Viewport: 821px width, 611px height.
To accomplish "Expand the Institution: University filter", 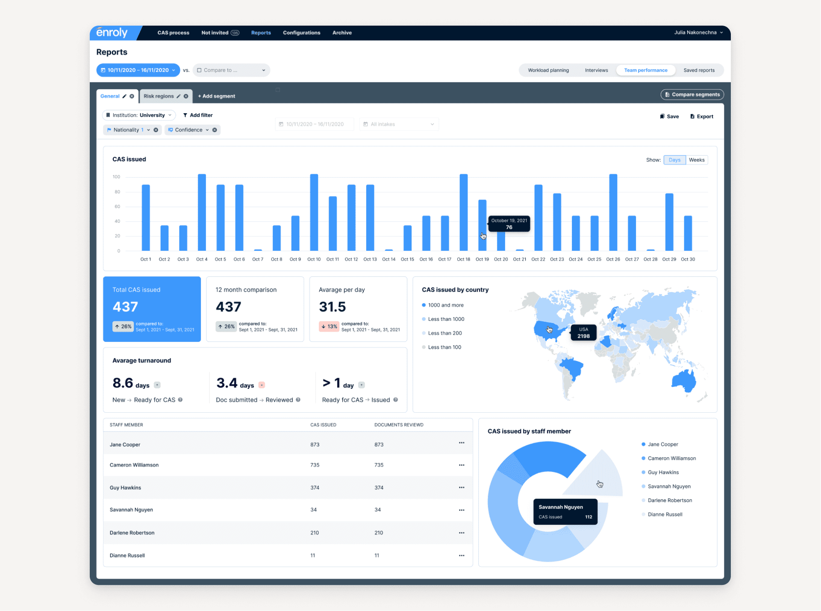I will [x=138, y=115].
